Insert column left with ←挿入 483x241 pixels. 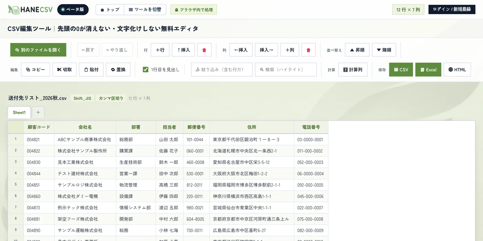pyautogui.click(x=241, y=50)
